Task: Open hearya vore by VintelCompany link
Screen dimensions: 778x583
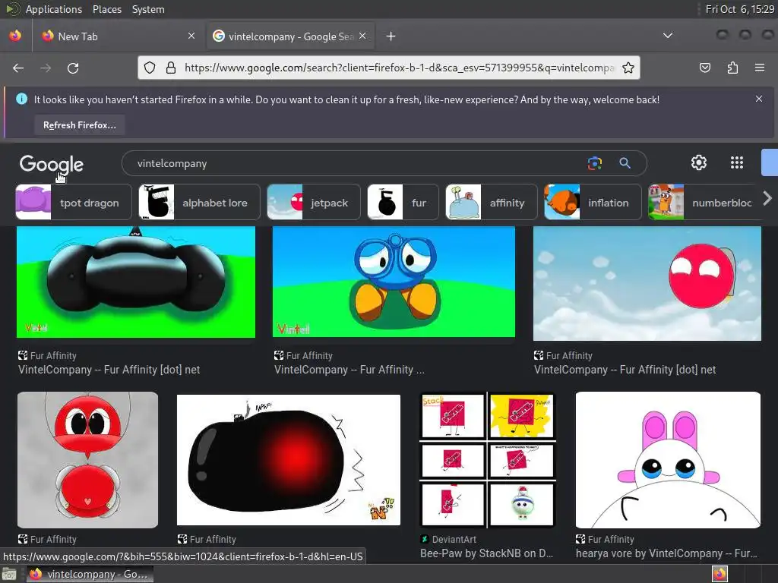Action: pos(666,553)
